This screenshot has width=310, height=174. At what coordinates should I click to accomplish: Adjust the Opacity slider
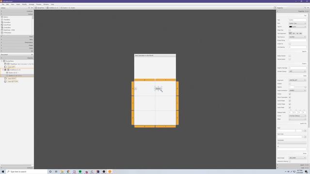300,87
